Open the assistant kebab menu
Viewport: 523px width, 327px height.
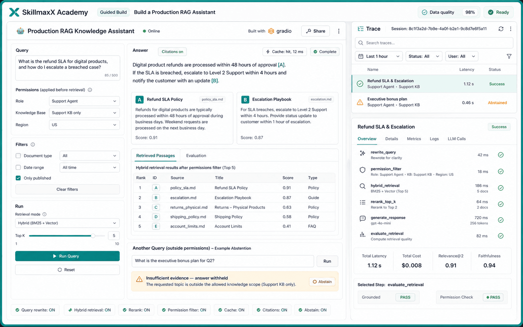click(x=339, y=31)
